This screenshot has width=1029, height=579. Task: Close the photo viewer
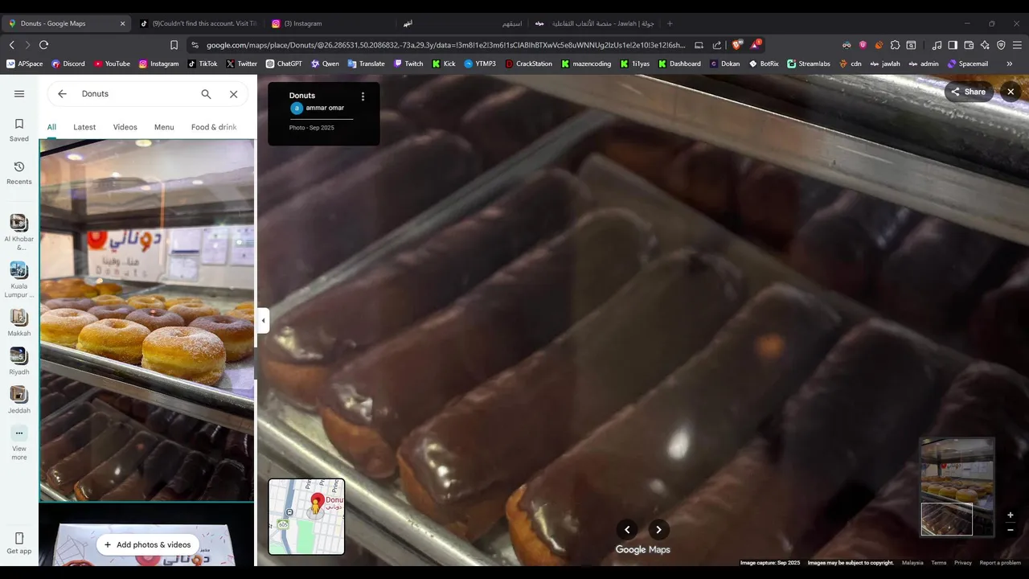[1011, 92]
